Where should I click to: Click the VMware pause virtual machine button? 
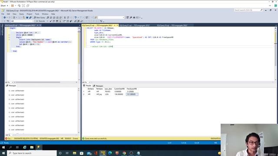click(13, 6)
